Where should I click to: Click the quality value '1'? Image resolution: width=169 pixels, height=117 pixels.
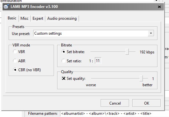coord(153,79)
